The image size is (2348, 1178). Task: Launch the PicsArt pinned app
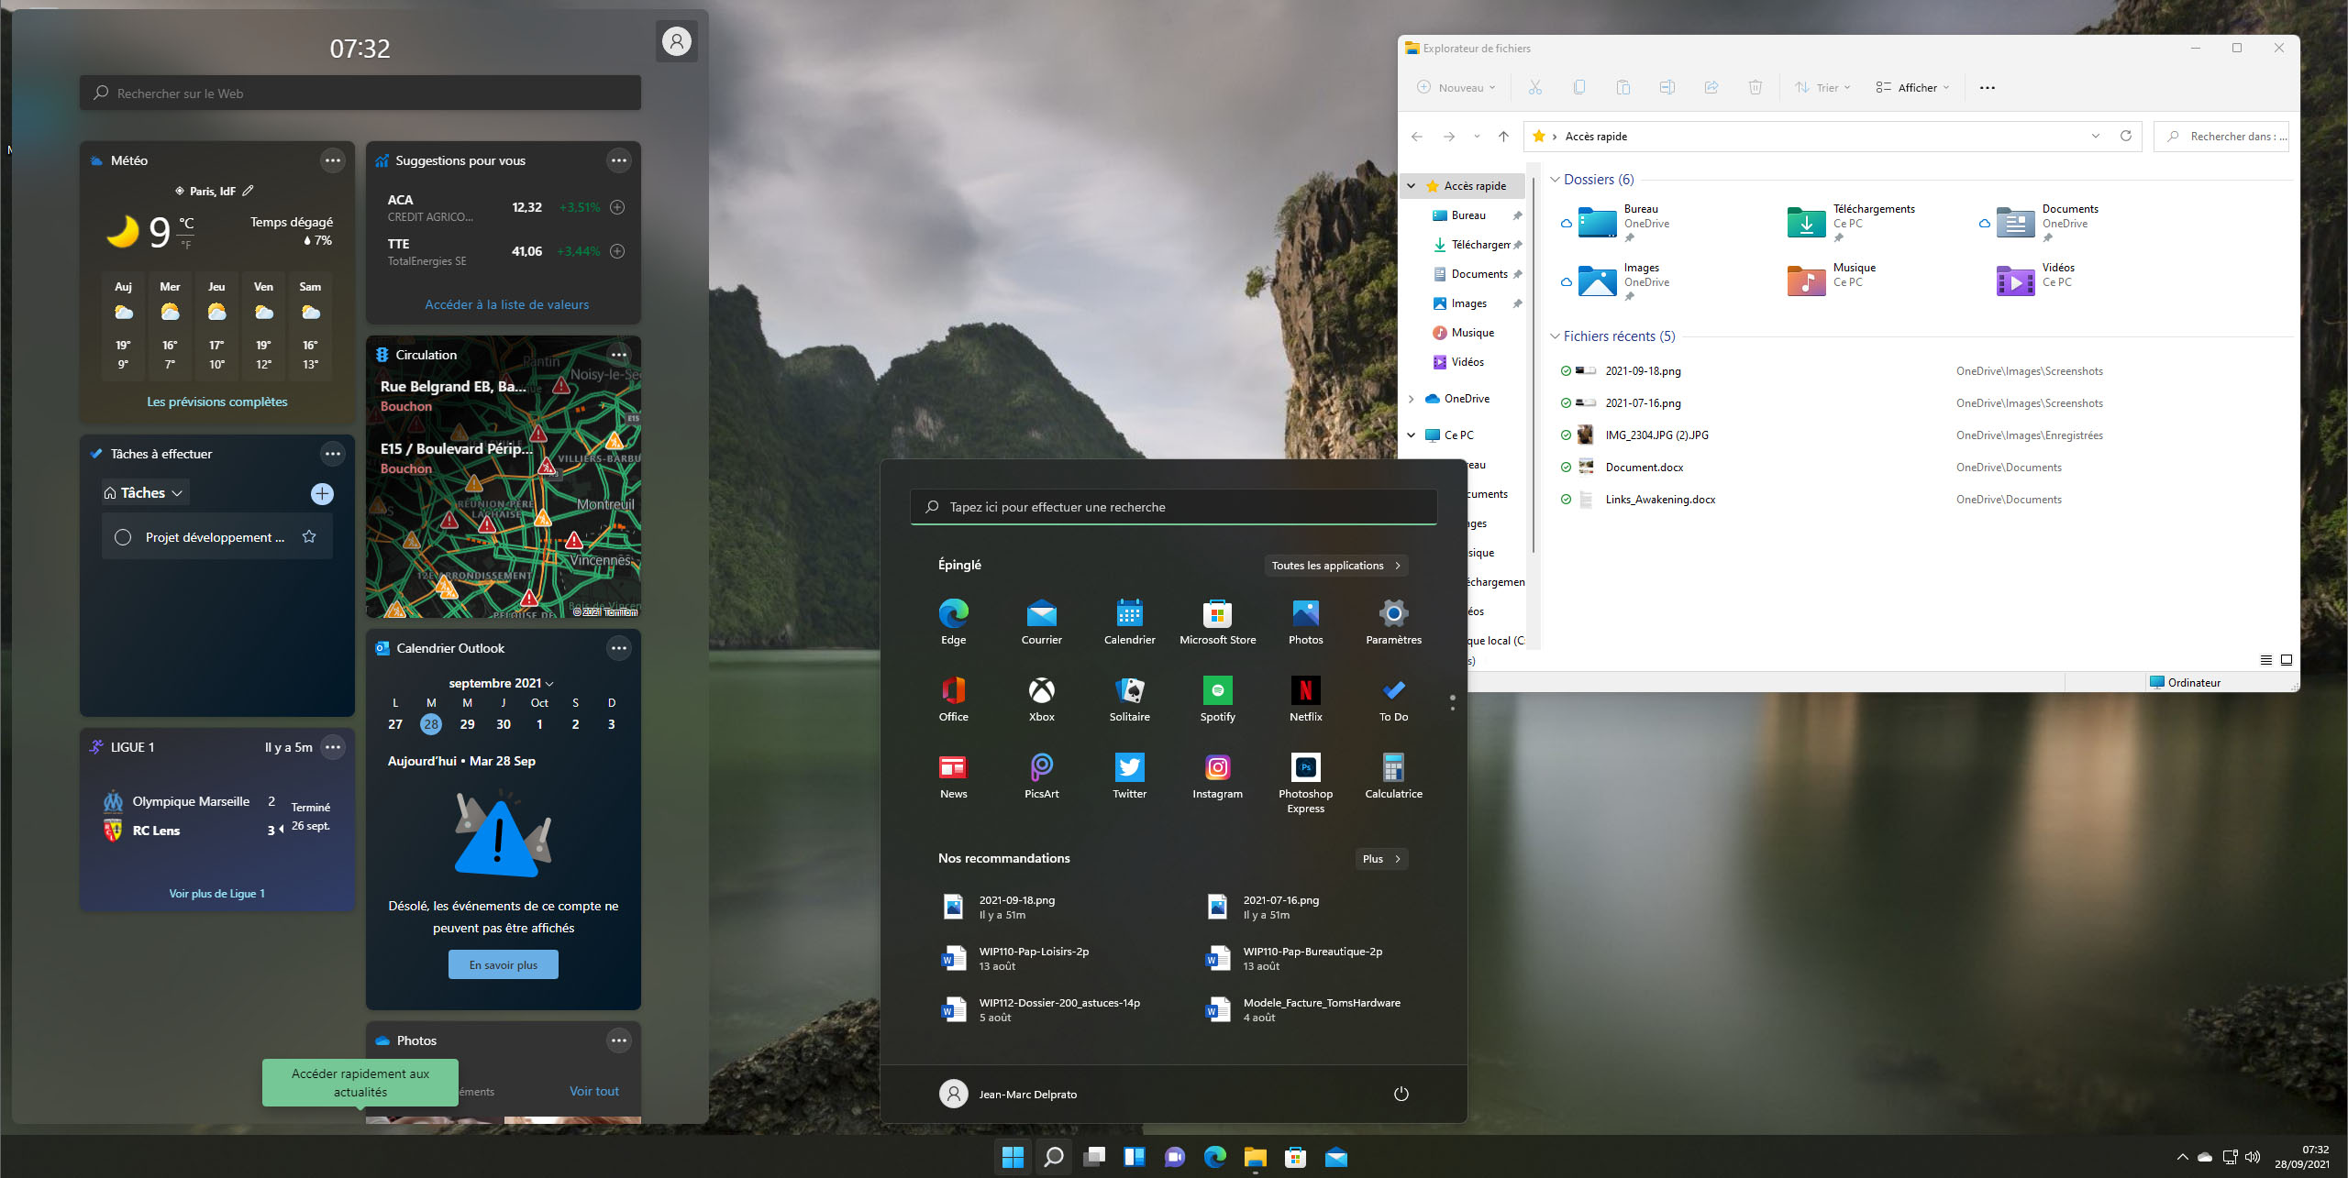[x=1041, y=768]
